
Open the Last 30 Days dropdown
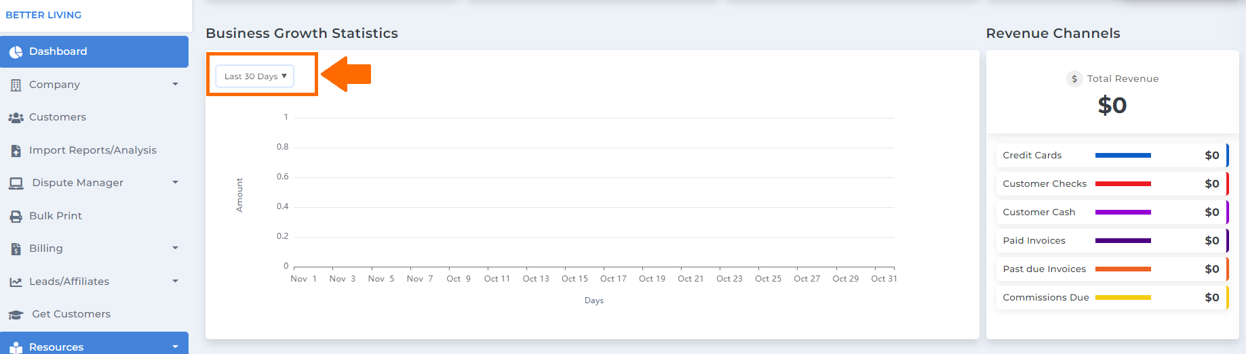(255, 76)
